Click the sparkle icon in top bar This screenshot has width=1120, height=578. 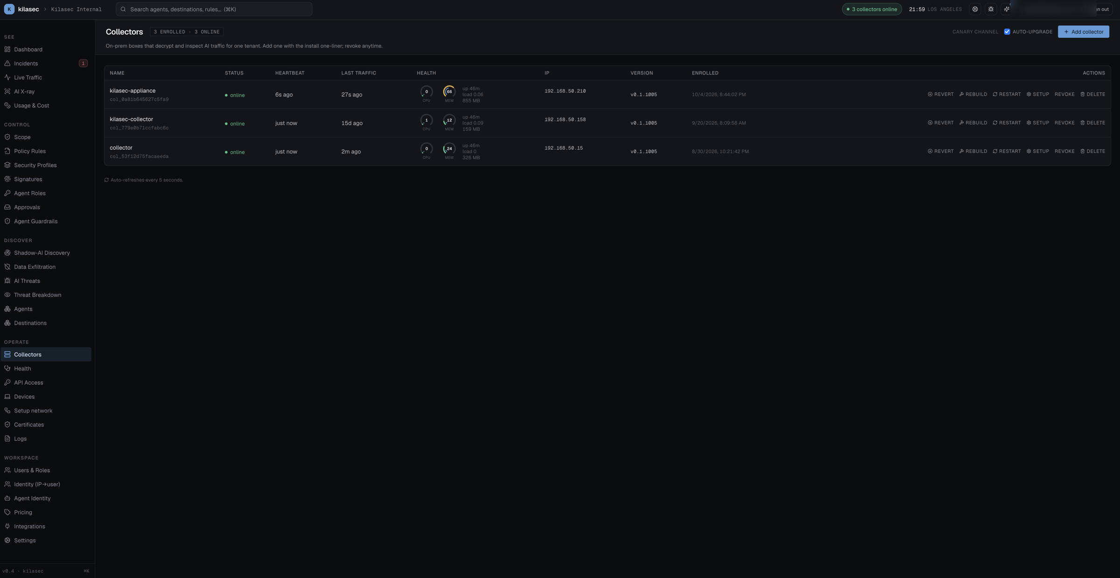[x=1007, y=9]
